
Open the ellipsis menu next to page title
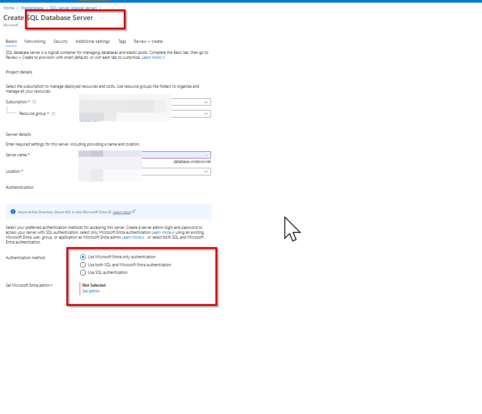pyautogui.click(x=103, y=18)
